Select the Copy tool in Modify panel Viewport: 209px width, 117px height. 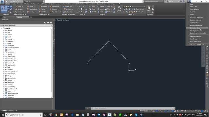tap(92, 9)
